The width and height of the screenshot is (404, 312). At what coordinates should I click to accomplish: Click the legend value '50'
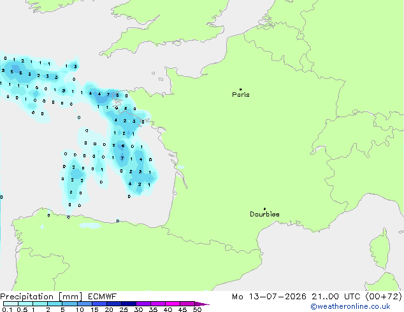click(x=197, y=309)
